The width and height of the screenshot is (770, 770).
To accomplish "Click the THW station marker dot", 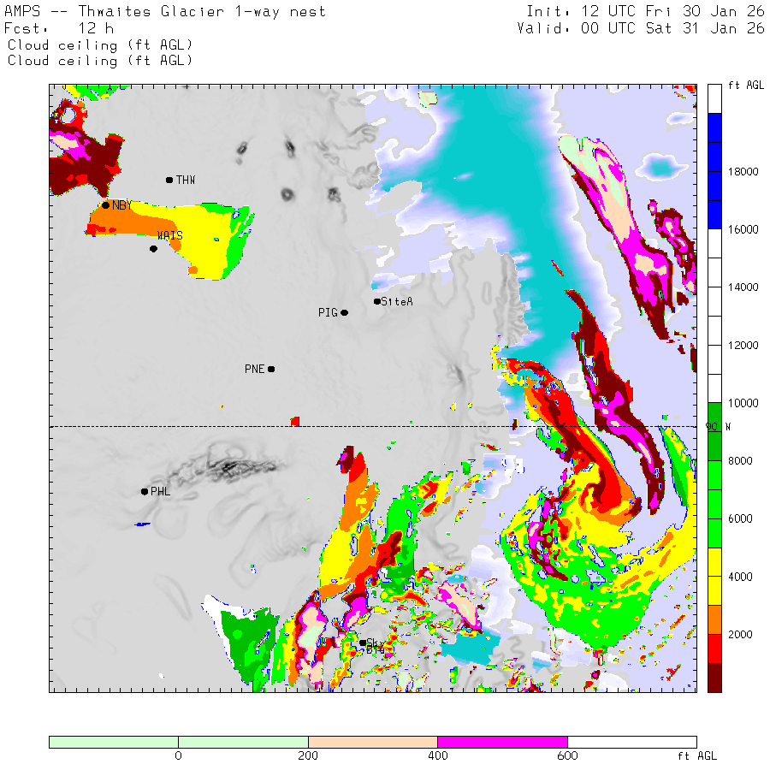I will pos(169,181).
